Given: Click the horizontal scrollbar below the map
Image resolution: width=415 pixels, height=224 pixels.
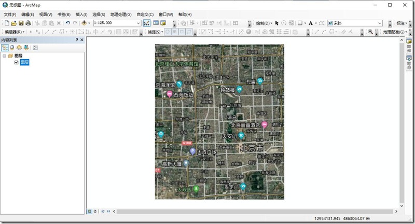Looking at the screenshot, I should pyautogui.click(x=254, y=211).
